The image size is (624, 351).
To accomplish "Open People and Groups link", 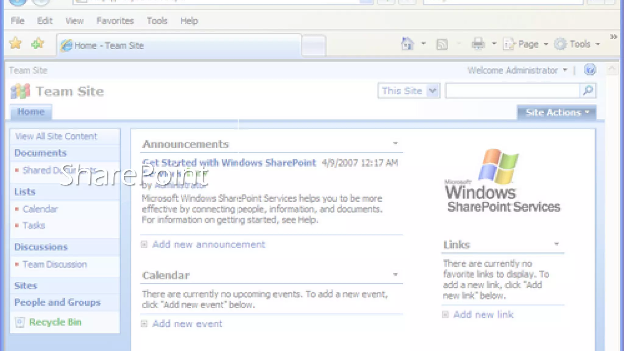I will (57, 302).
